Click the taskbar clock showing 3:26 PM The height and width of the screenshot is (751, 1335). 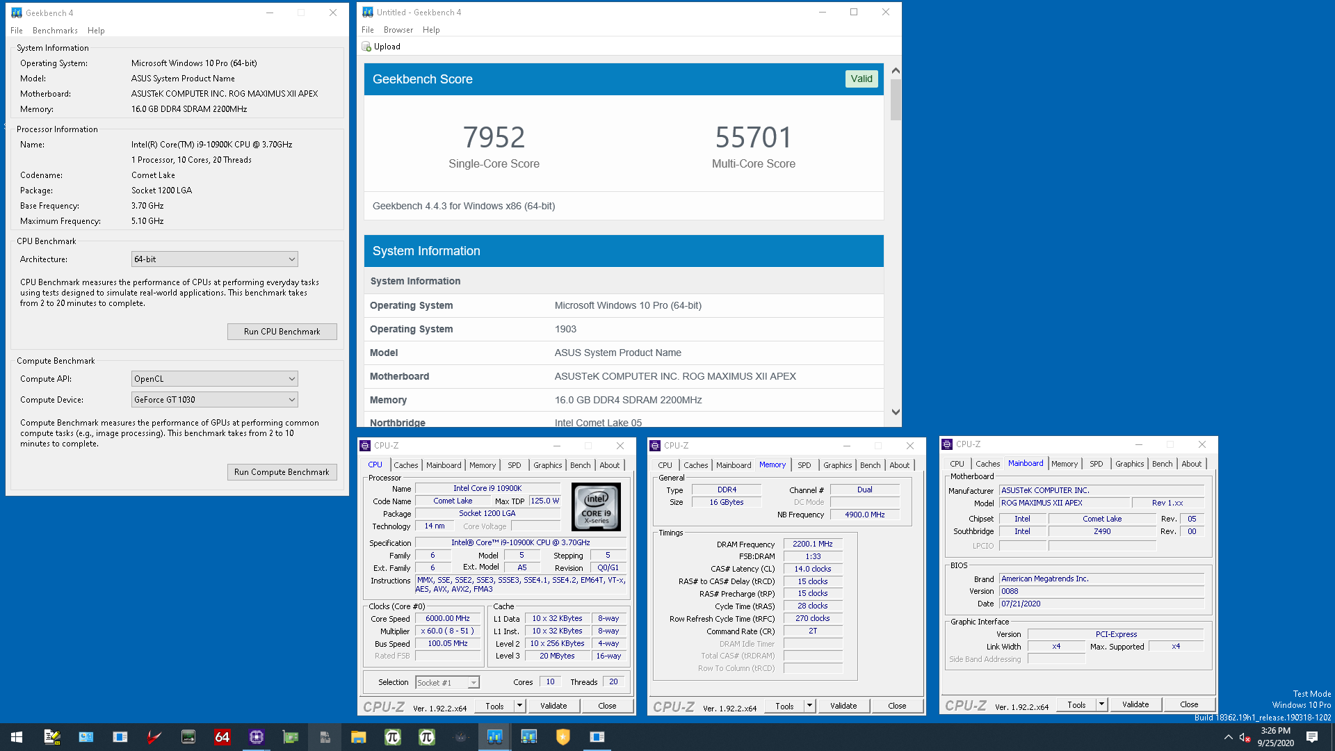[1276, 736]
